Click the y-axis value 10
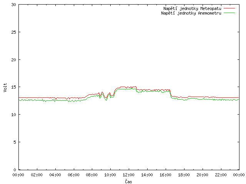 click(x=14, y=115)
